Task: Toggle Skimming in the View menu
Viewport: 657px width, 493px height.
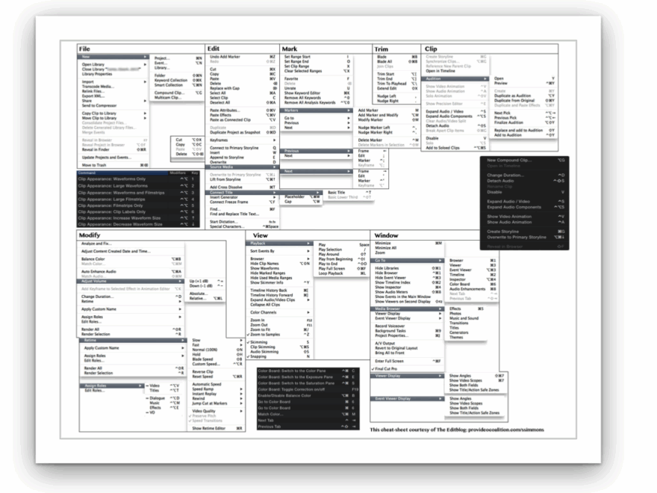Action: click(261, 342)
